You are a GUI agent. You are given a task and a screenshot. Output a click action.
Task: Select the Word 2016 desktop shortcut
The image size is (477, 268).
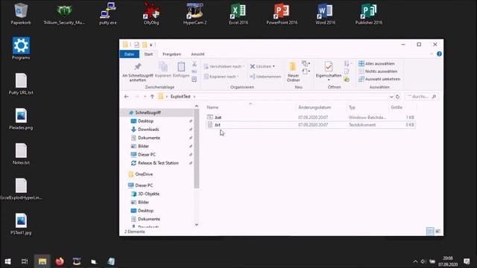click(325, 13)
